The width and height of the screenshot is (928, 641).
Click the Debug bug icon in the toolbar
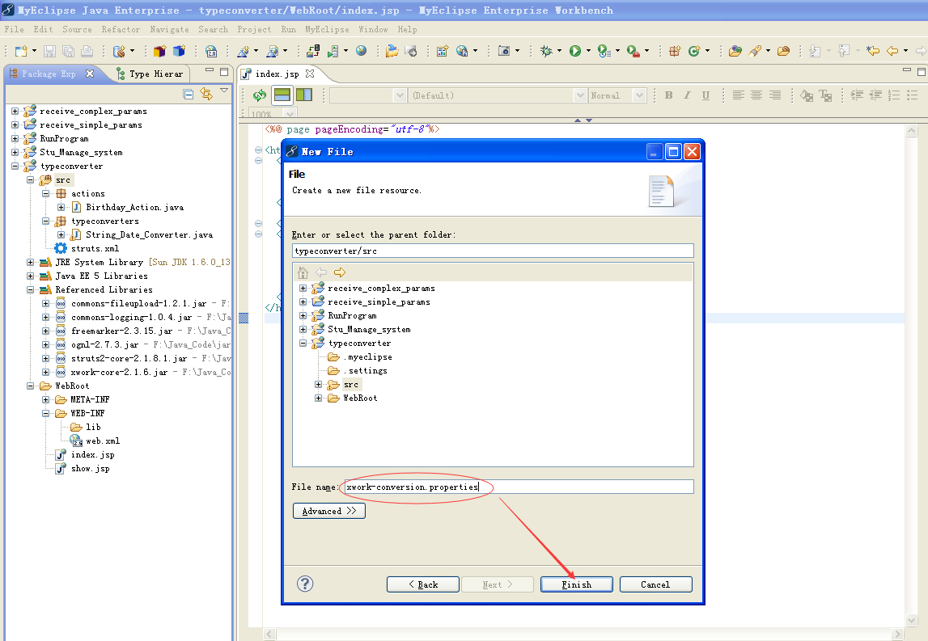click(x=545, y=52)
